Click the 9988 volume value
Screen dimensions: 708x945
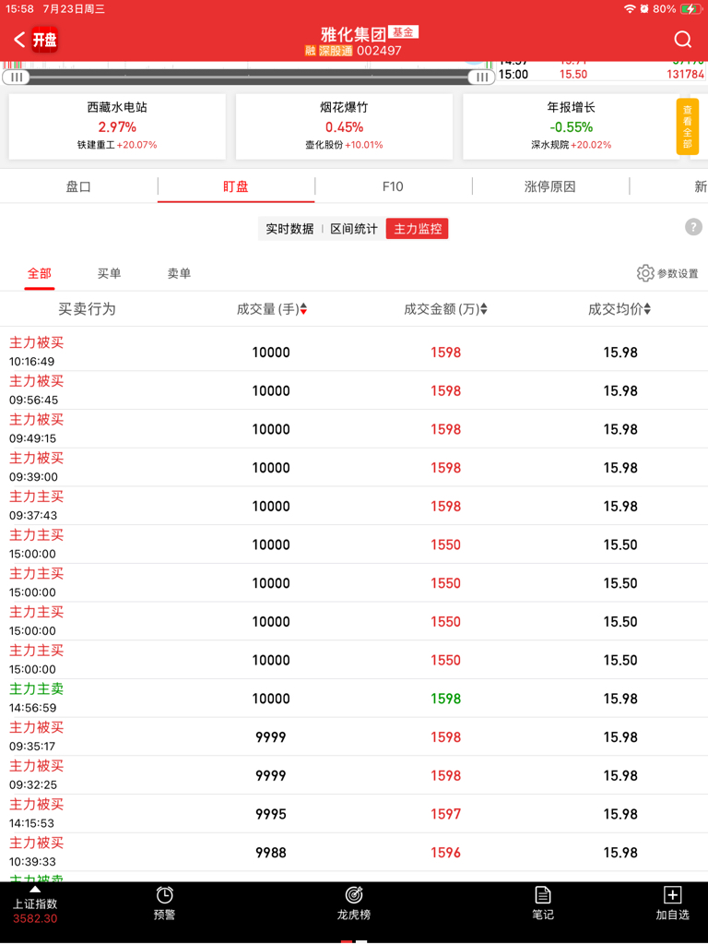pyautogui.click(x=271, y=853)
